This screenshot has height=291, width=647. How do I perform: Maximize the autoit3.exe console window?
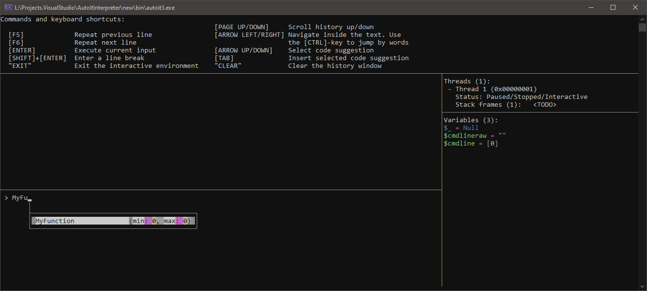tap(612, 7)
